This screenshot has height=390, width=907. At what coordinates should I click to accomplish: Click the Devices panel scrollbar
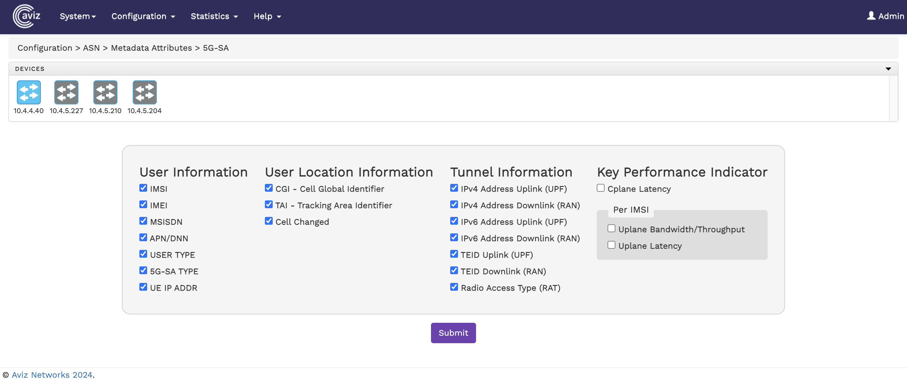click(893, 98)
